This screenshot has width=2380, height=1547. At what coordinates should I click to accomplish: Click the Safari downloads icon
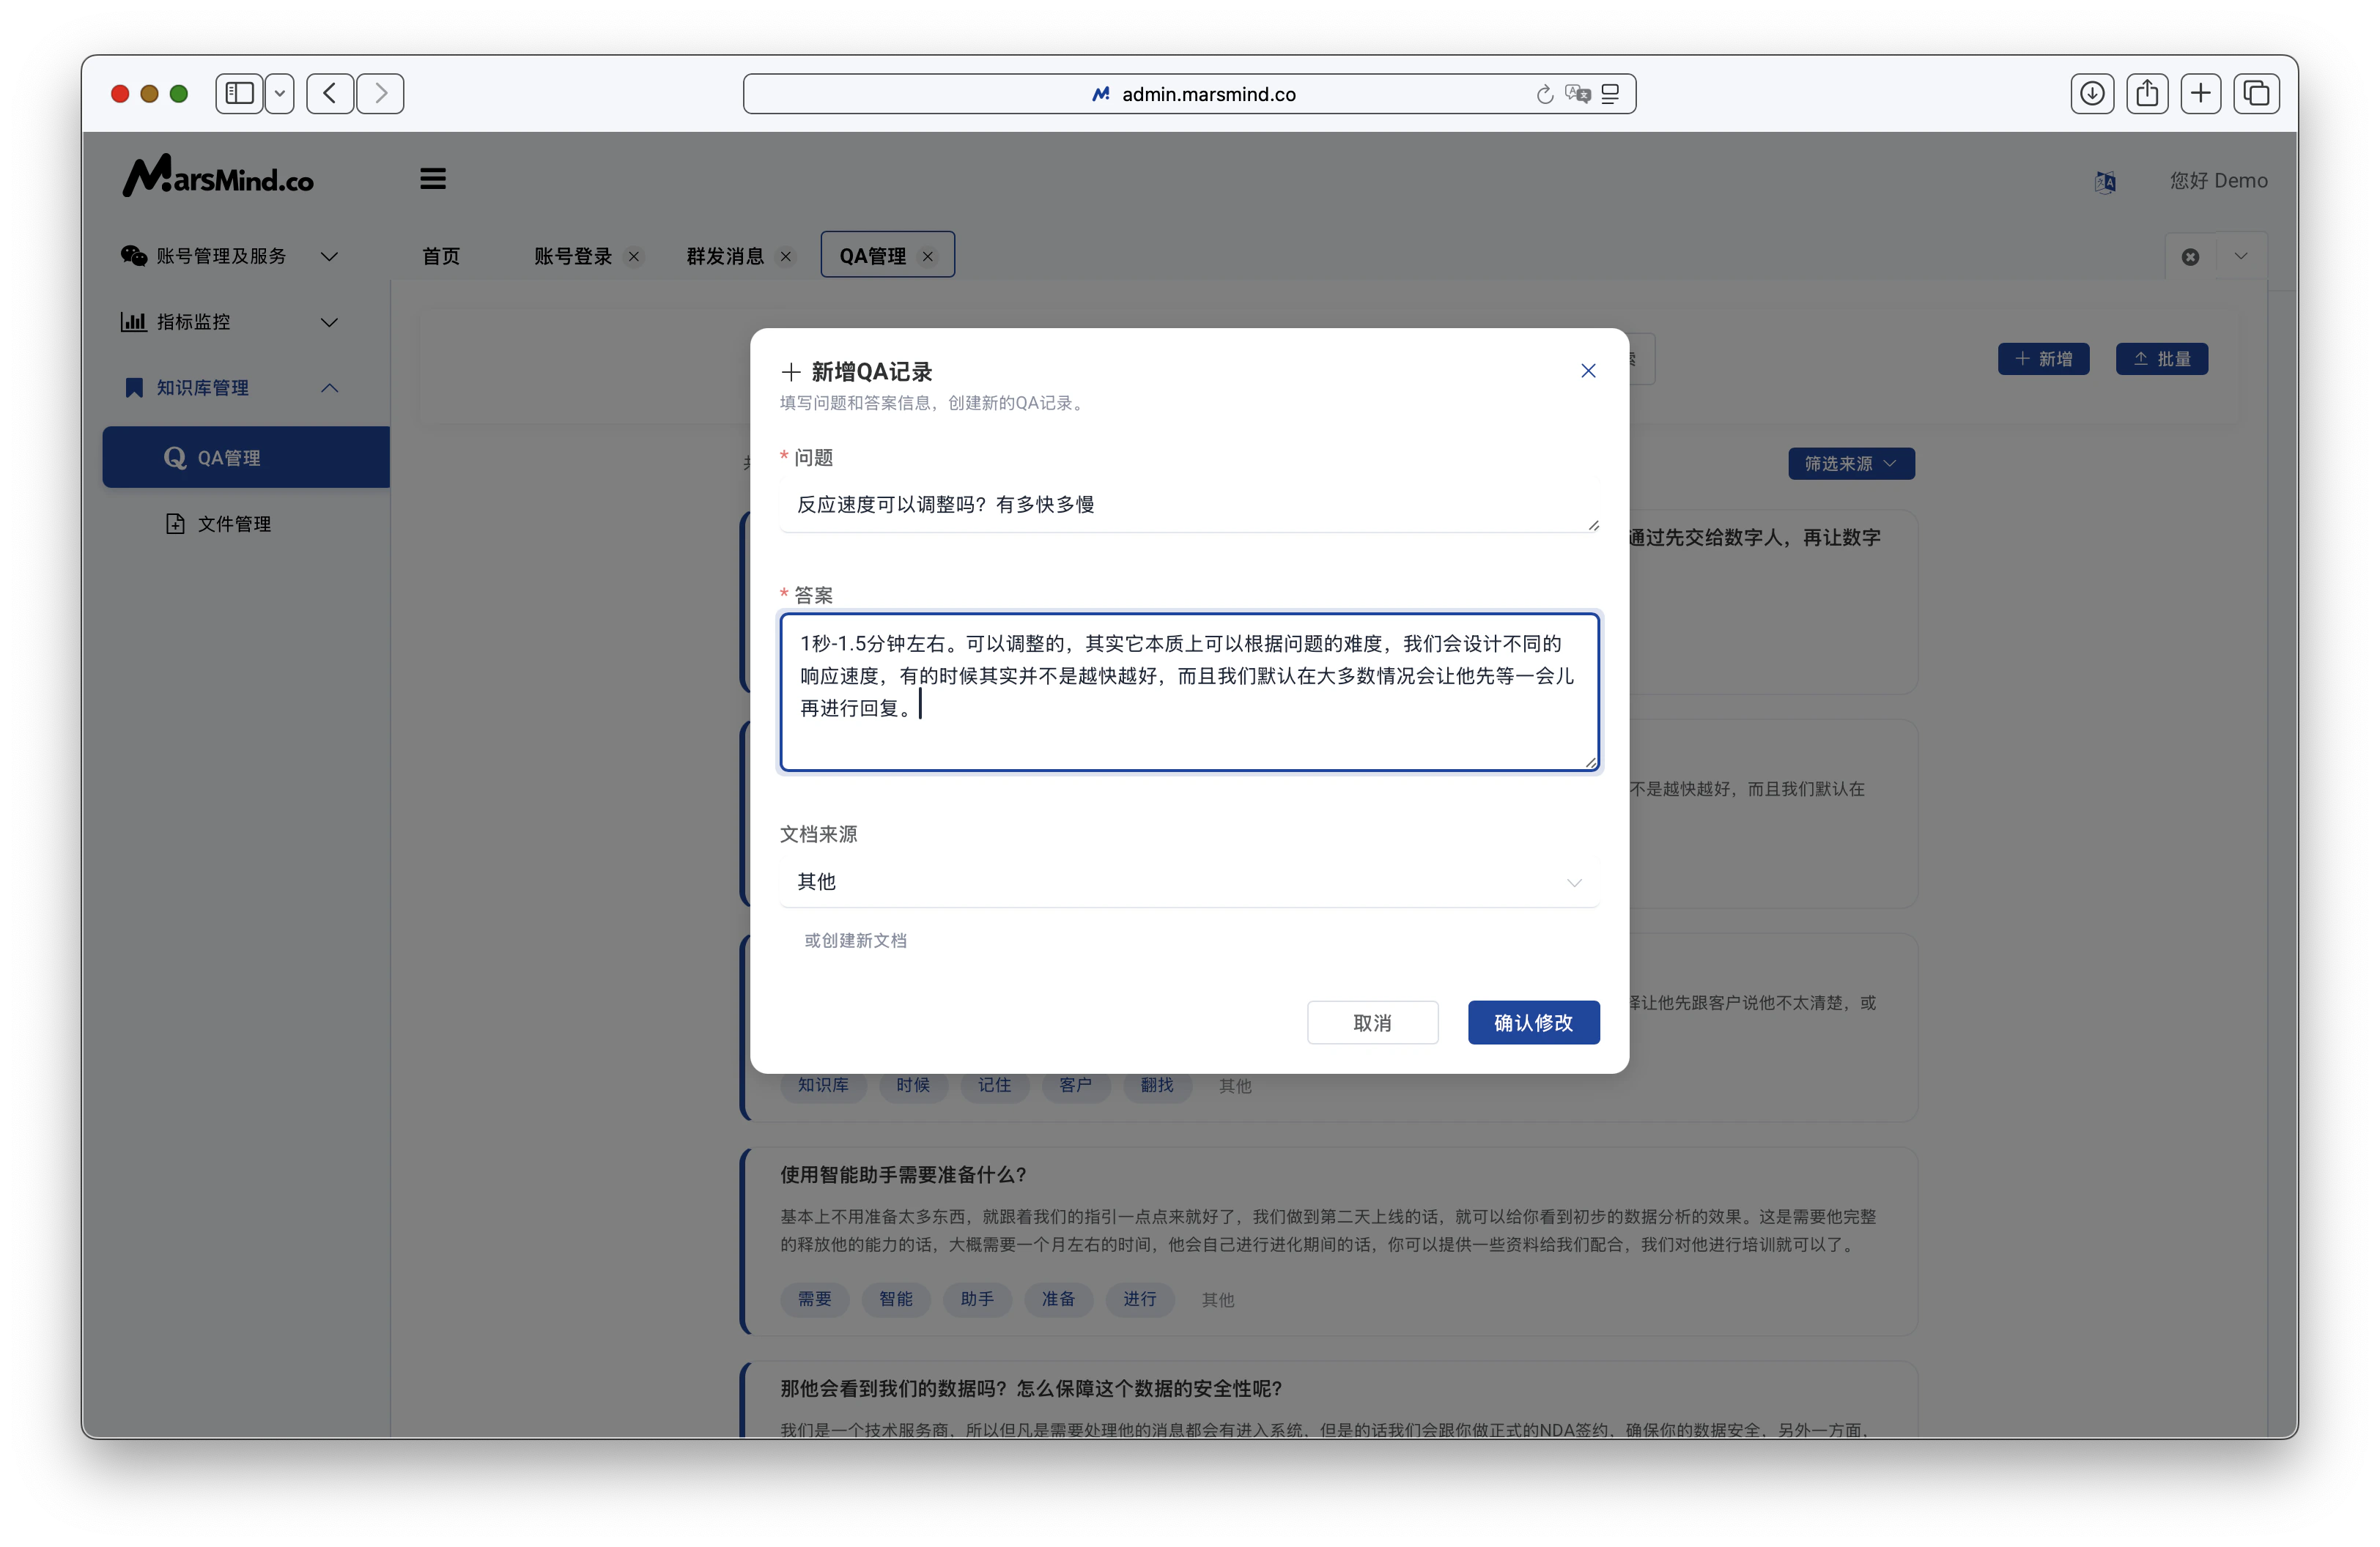point(2091,93)
